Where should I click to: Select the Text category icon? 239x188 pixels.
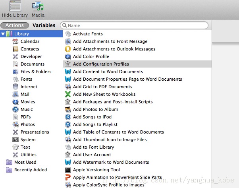pyautogui.click(x=15, y=147)
